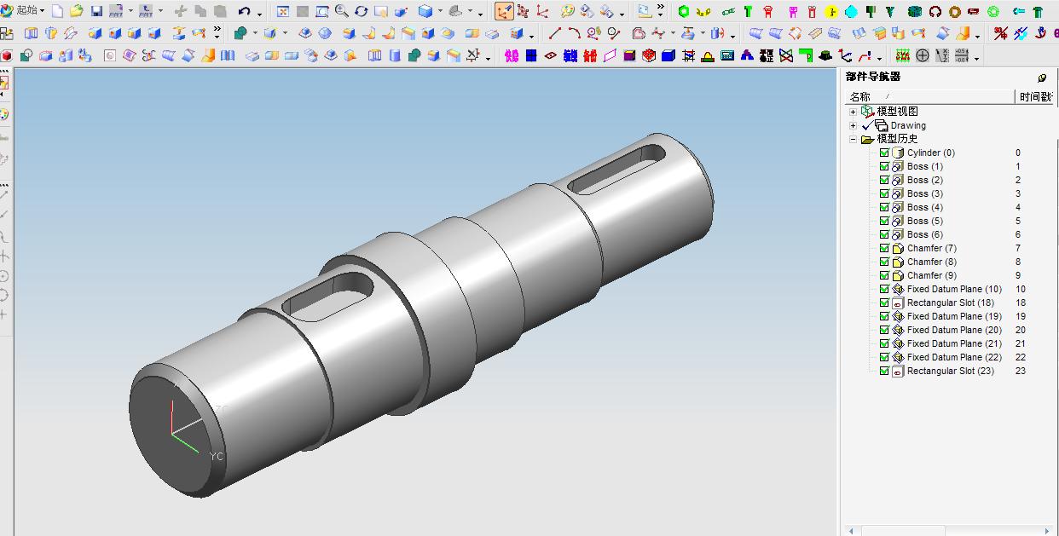Toggle Fixed Datum Plane (10) checkbox
Screen dimensions: 1059x536
coord(884,289)
